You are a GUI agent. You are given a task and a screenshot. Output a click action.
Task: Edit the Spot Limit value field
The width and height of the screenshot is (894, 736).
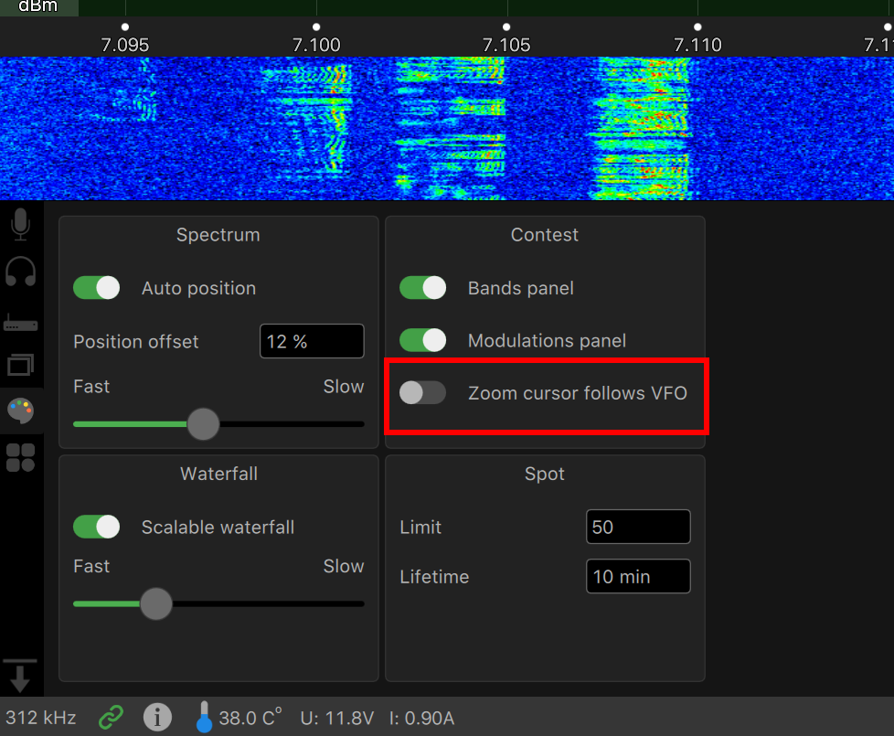(638, 527)
